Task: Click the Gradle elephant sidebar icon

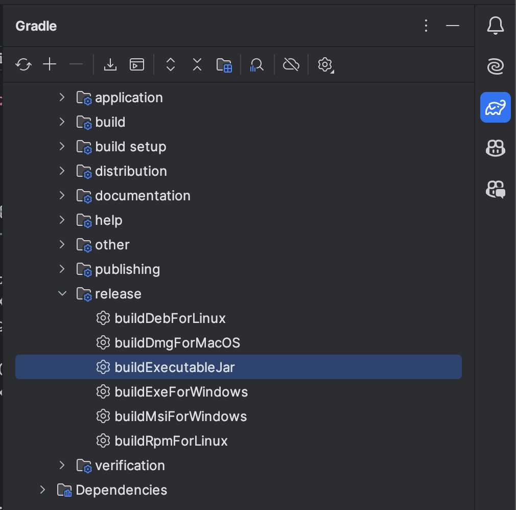Action: click(495, 107)
